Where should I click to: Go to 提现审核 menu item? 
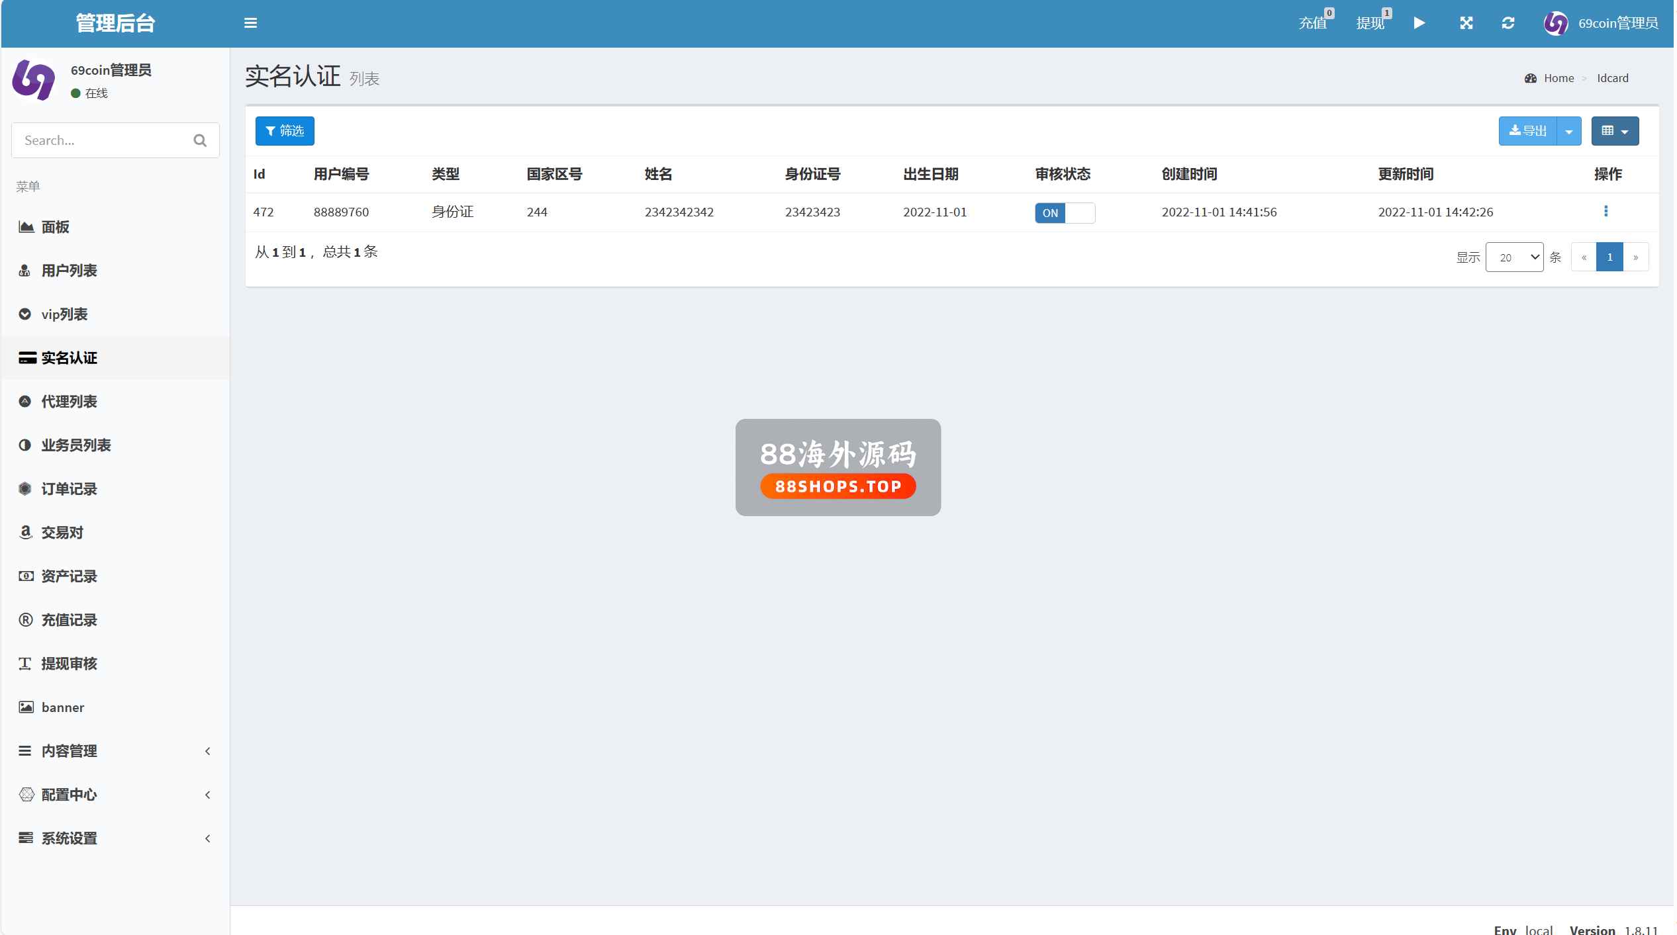click(x=69, y=664)
